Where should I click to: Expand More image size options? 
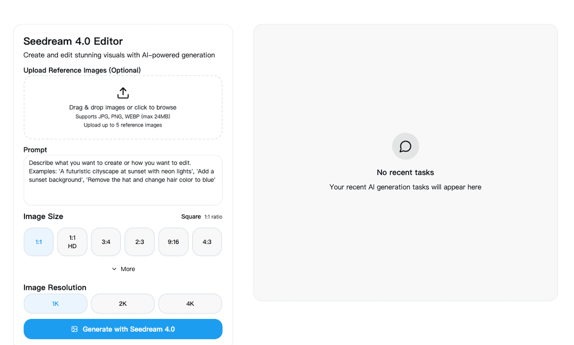coord(123,269)
